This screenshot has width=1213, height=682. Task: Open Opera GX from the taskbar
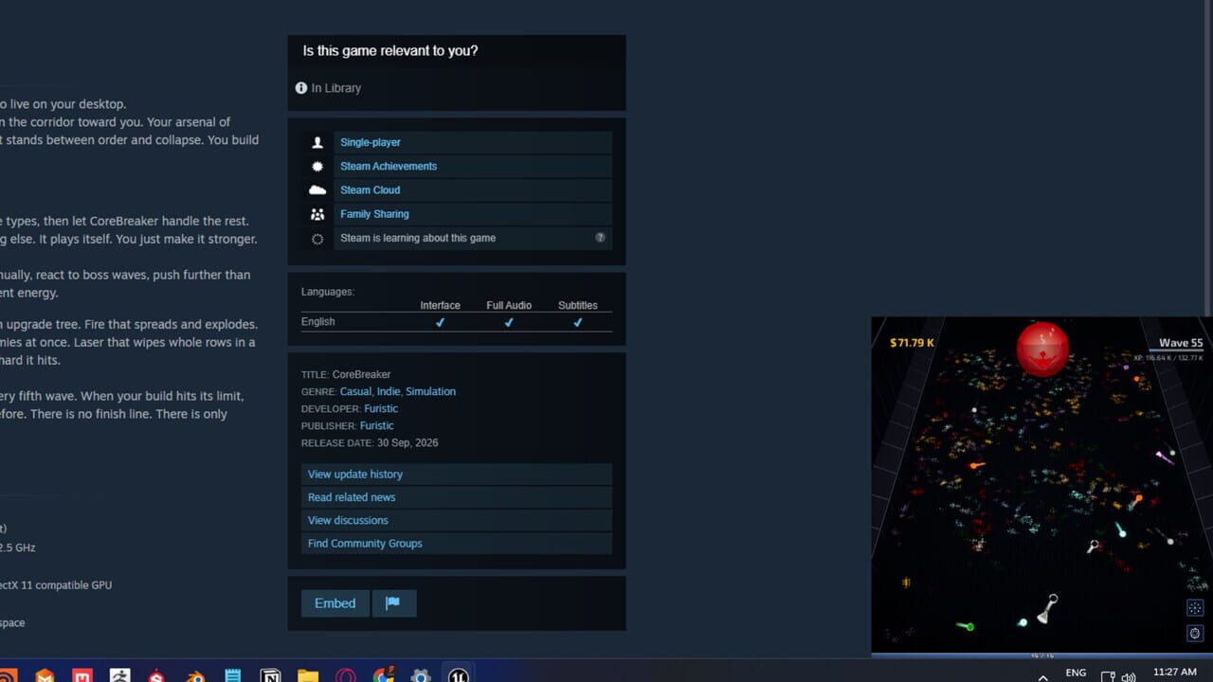tap(346, 676)
